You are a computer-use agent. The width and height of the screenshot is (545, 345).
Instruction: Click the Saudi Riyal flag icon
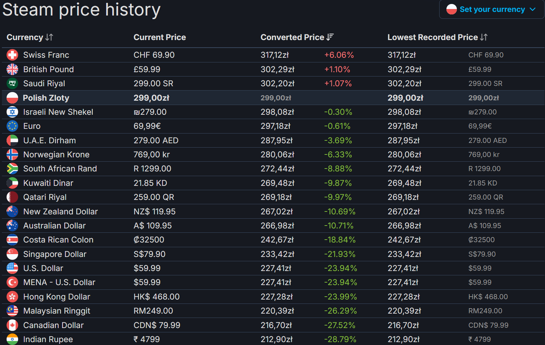13,83
